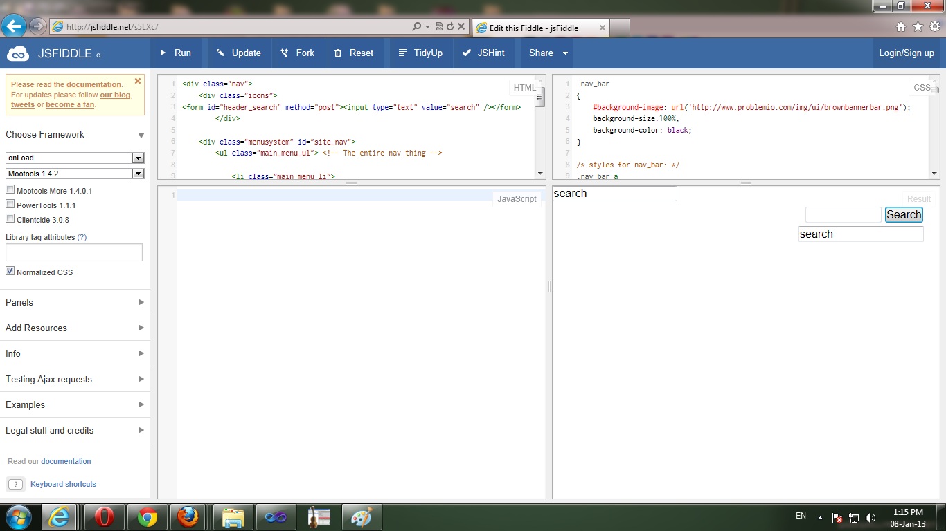Click the browser Forward arrow button

(x=38, y=27)
